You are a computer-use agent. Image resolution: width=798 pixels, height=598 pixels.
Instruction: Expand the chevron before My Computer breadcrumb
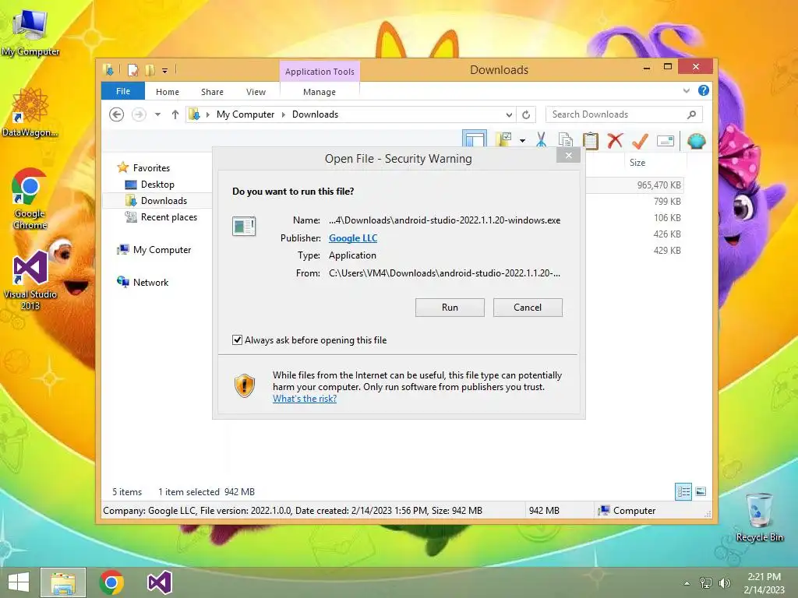point(207,115)
